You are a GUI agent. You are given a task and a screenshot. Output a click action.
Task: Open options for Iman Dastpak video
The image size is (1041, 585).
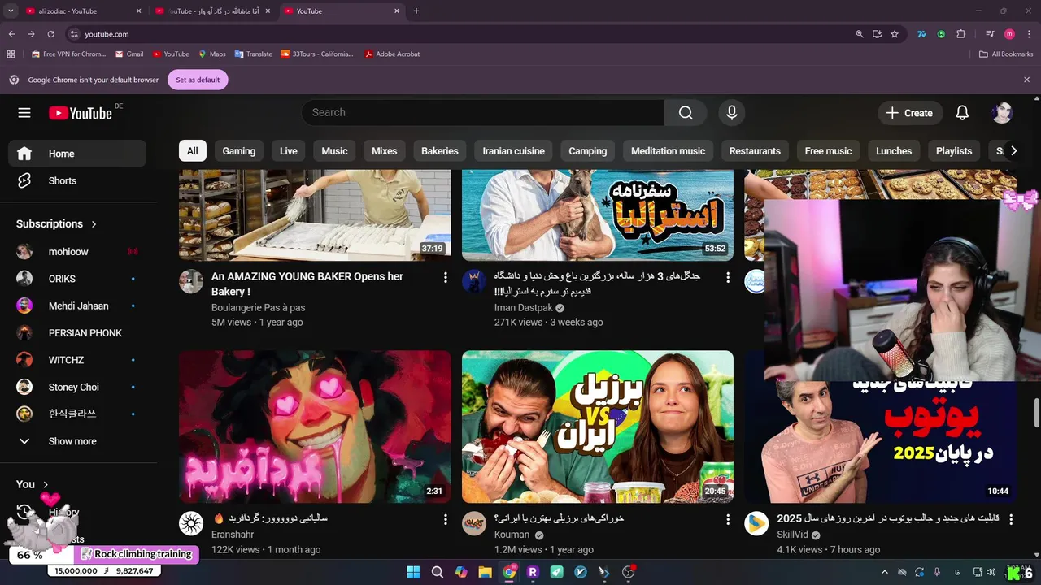pos(728,278)
